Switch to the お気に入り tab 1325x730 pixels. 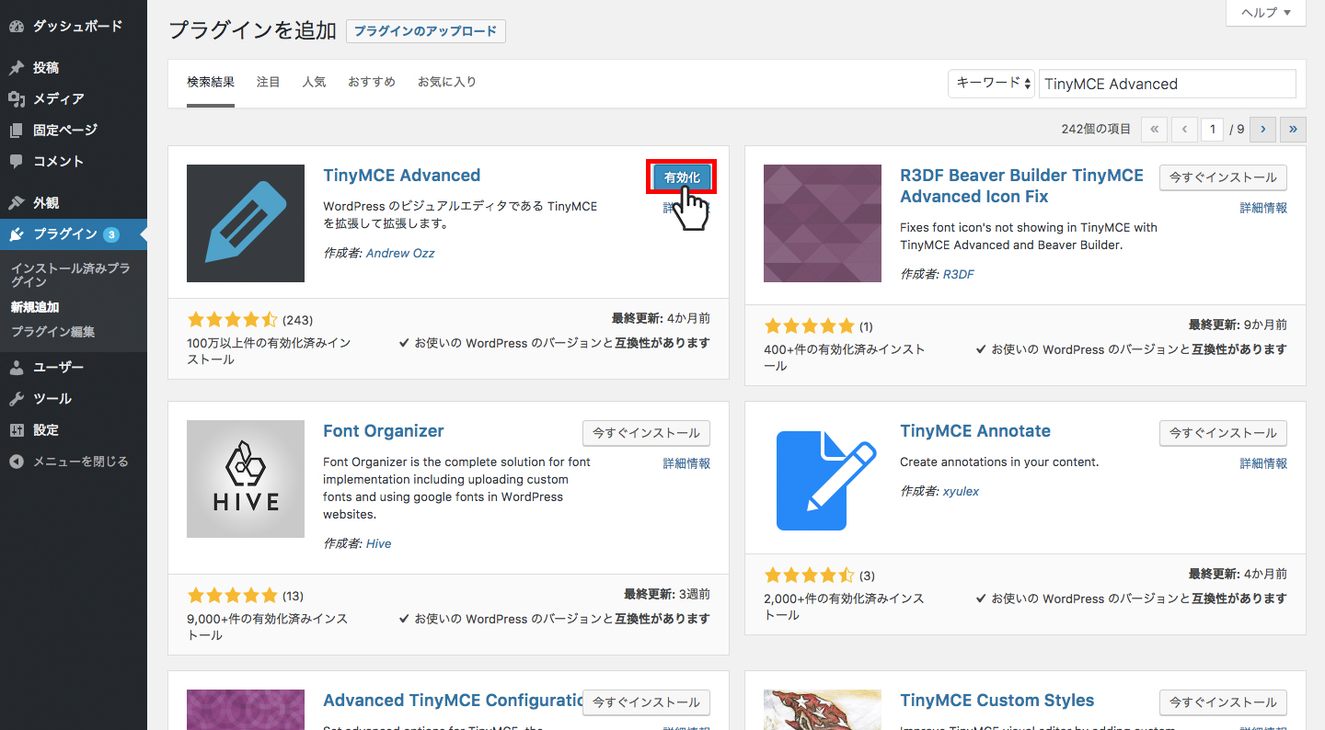(x=447, y=82)
